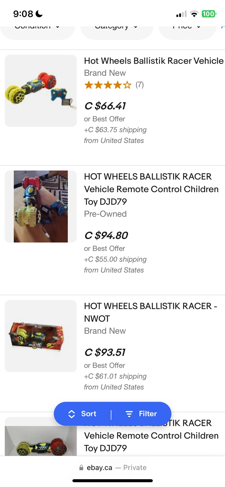Screen dimensions: 225x487
Task: Open the Pre-Owned Ballistik Racer DJD79 listing title
Action: [x=151, y=189]
